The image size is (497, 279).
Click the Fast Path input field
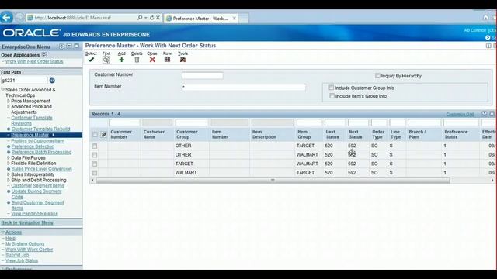[24, 81]
